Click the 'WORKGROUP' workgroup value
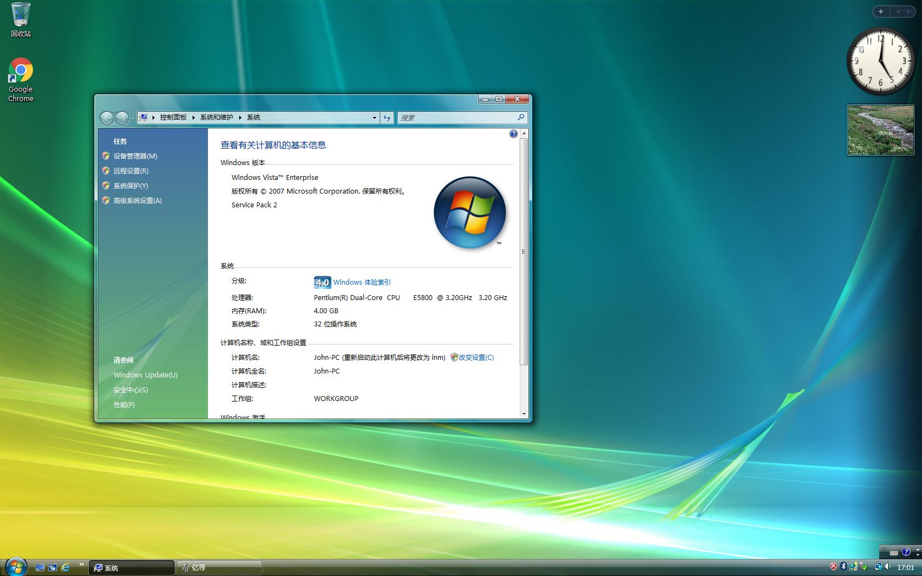The height and width of the screenshot is (576, 922). point(336,399)
